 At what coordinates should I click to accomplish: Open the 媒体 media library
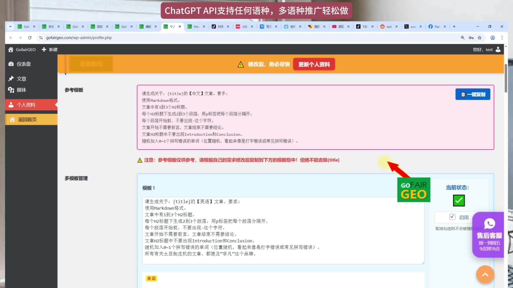click(x=21, y=90)
